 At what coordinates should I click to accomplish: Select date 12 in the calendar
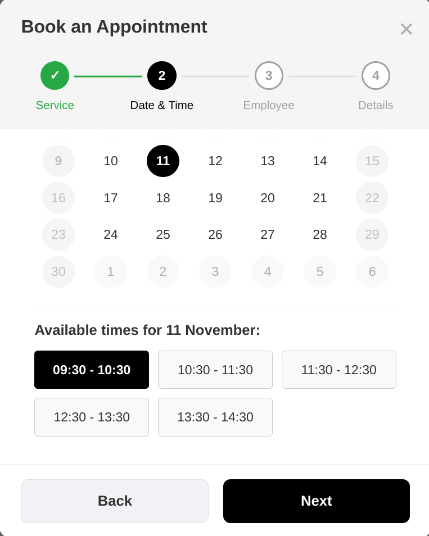coord(215,161)
